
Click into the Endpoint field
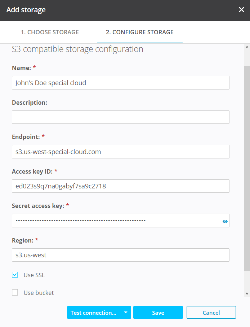tap(120, 152)
